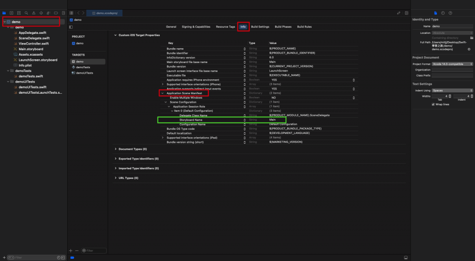The height and width of the screenshot is (261, 475).
Task: Open the Breakpoint navigator icon
Action: tap(56, 13)
